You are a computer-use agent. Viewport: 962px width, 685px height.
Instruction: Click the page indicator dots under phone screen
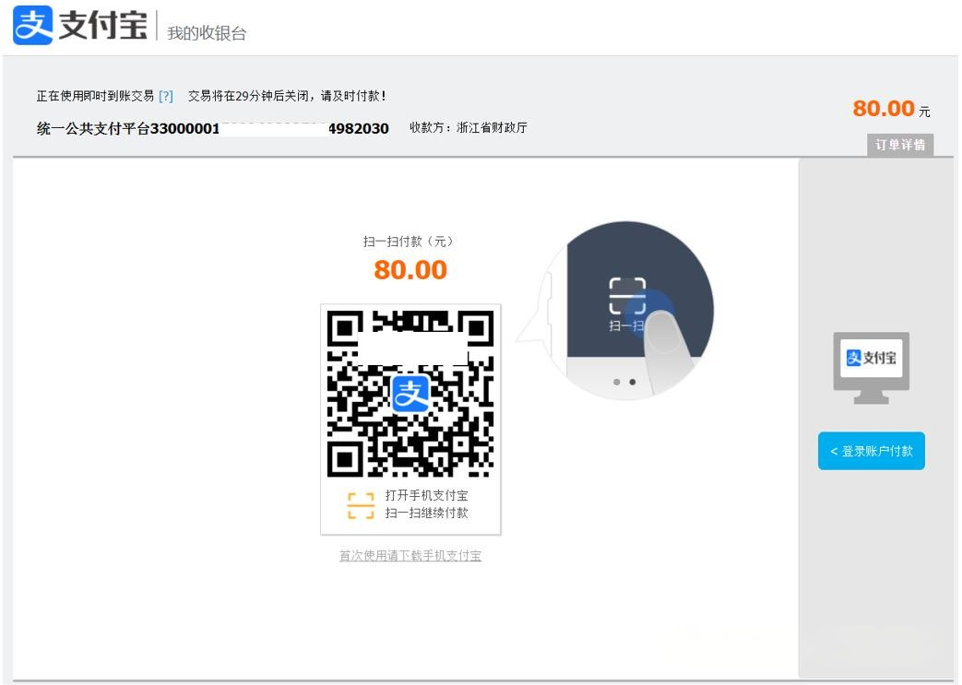[x=625, y=382]
